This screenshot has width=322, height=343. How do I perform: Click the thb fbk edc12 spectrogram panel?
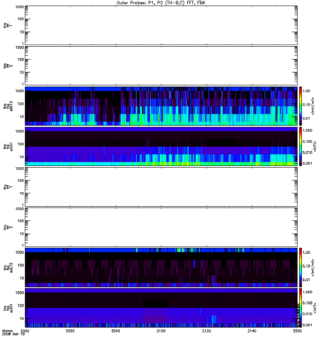pyautogui.click(x=161, y=106)
